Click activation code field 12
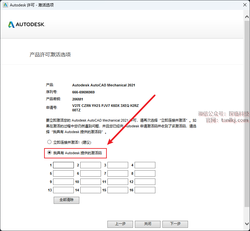 (x=145, y=182)
